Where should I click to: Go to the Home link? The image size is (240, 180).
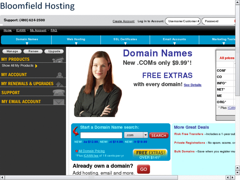8,30
